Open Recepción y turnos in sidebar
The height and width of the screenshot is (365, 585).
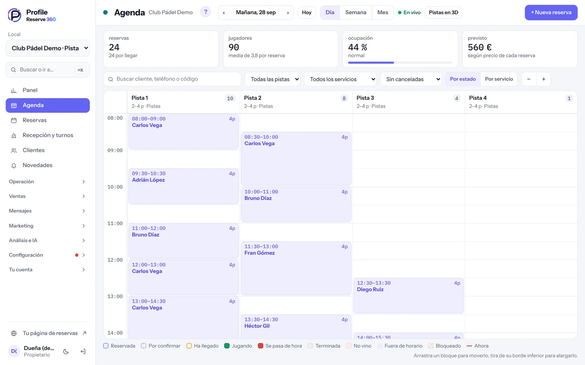tap(48, 135)
